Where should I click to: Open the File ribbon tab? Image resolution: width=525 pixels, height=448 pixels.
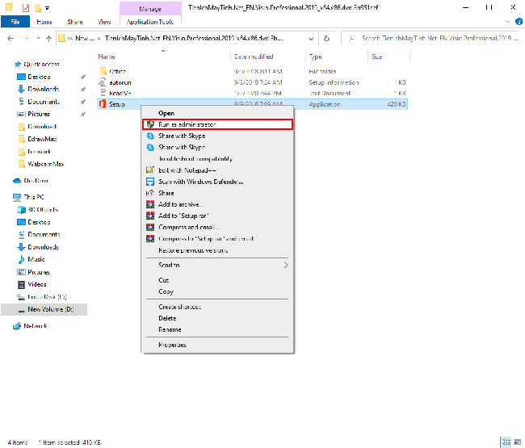[15, 22]
